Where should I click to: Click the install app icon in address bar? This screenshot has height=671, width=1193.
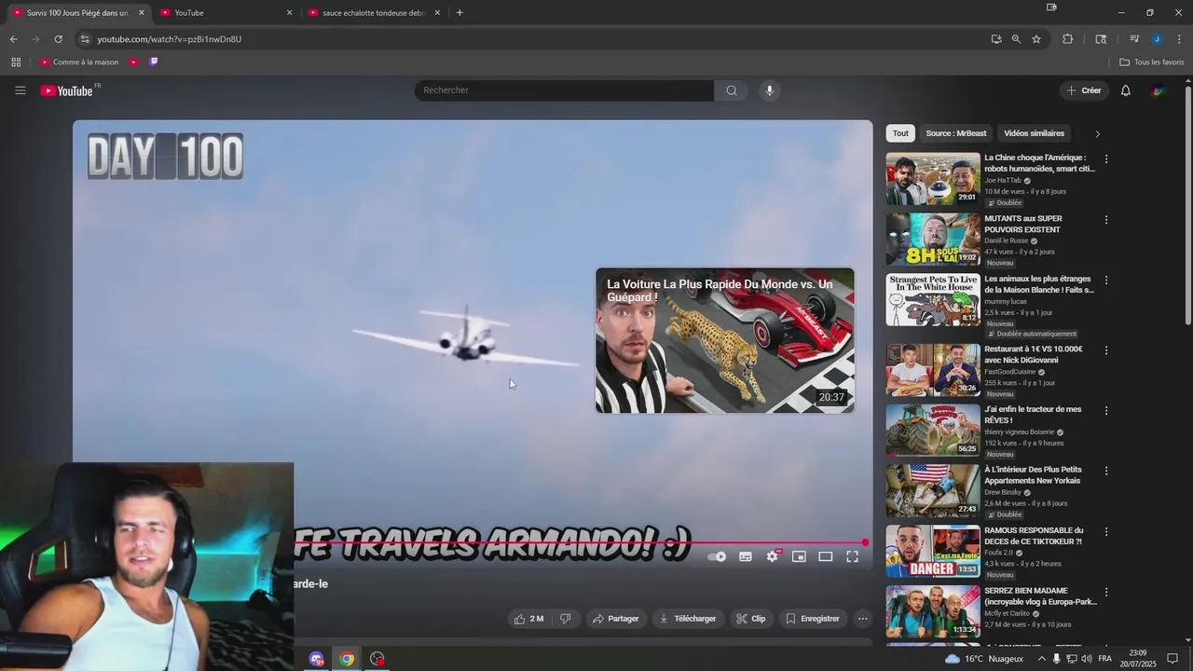(x=996, y=39)
